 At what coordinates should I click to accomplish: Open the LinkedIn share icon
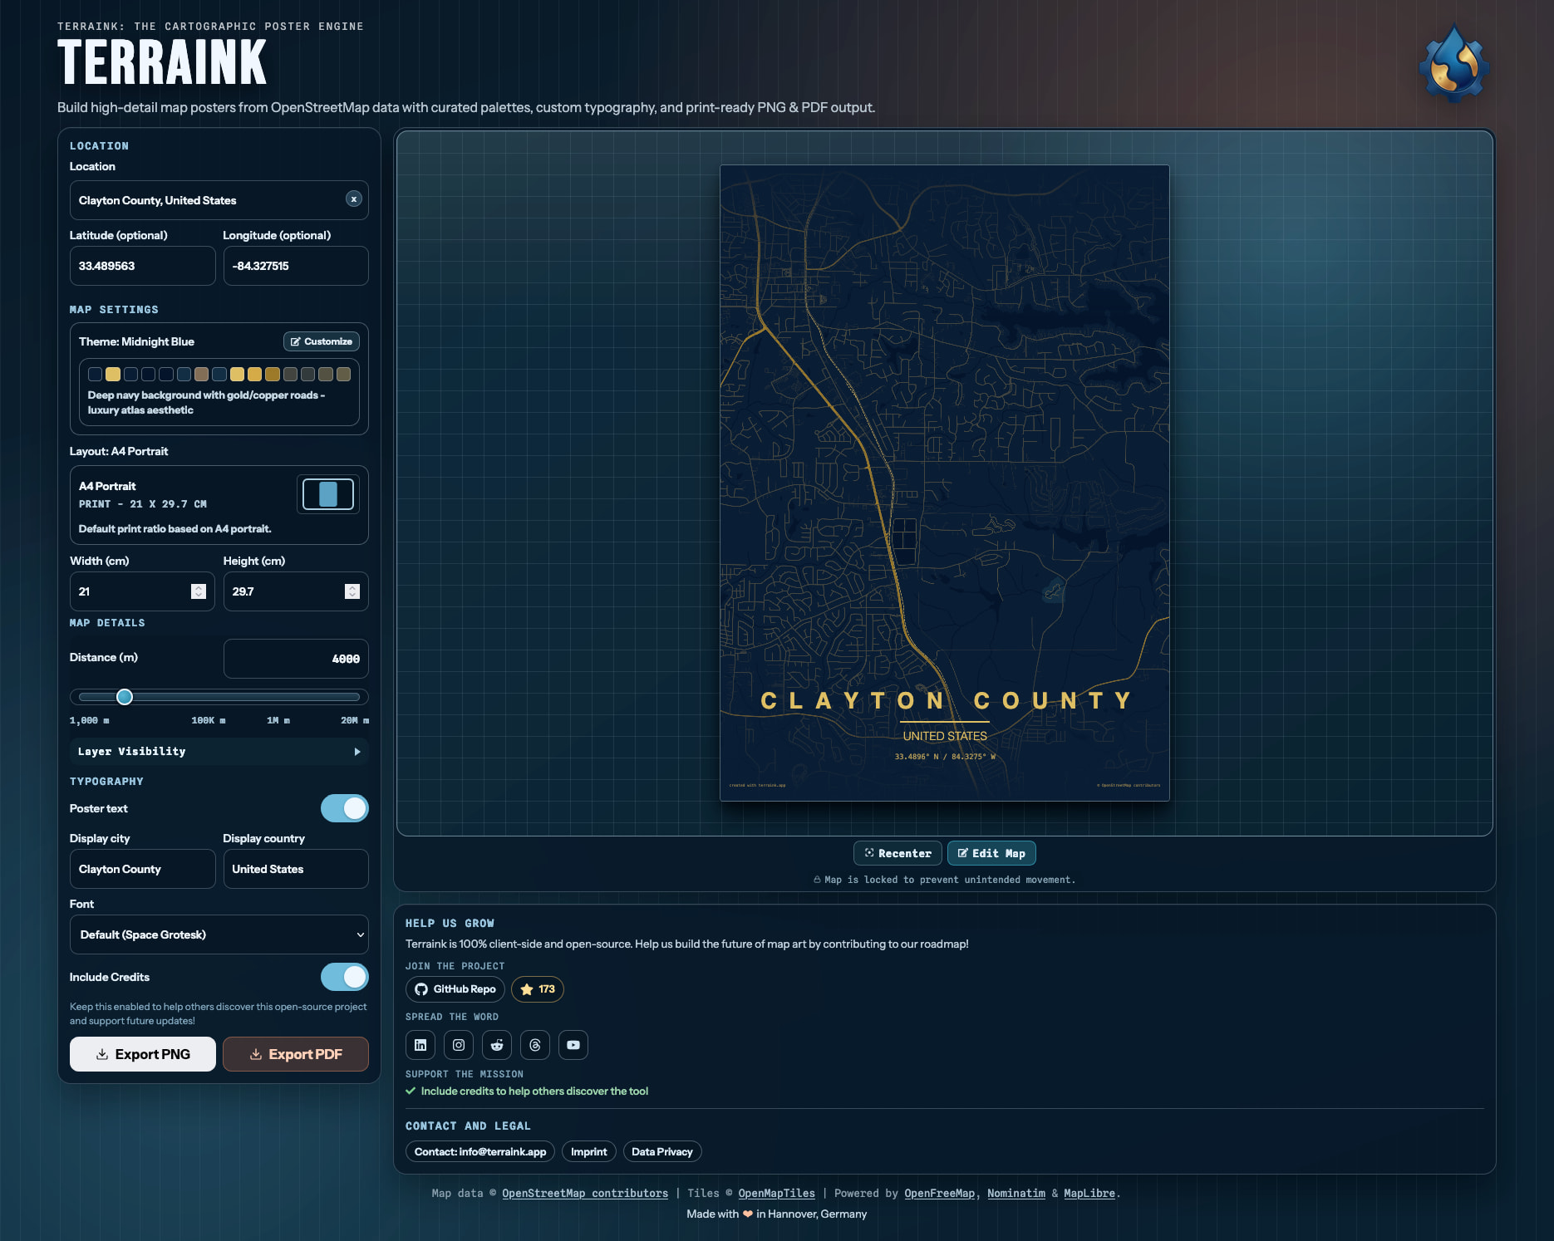pos(420,1045)
